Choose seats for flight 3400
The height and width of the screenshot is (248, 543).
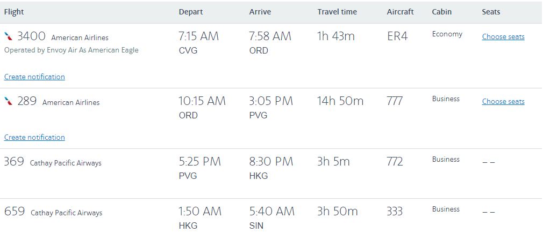503,37
